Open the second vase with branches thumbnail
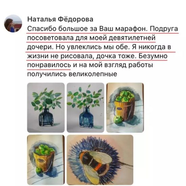Screen dimensions: 186x186 pos(86,108)
